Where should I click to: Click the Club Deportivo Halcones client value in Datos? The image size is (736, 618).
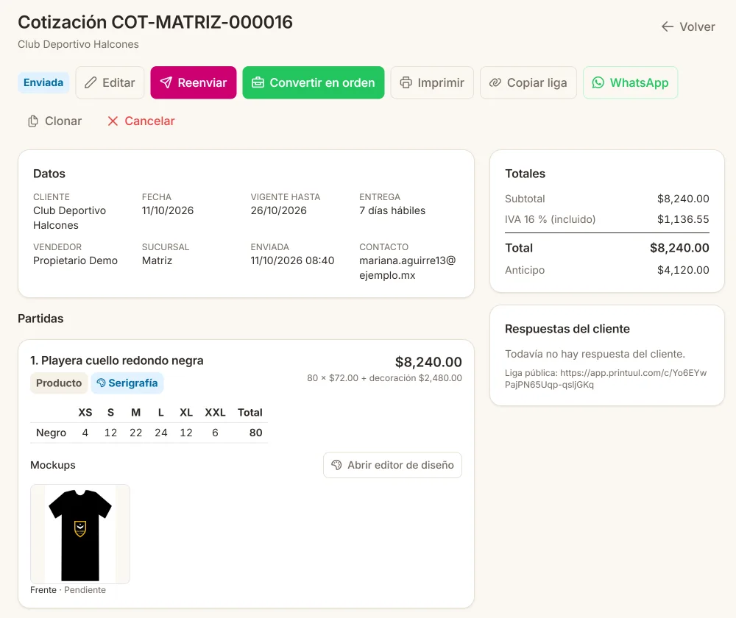coord(69,218)
